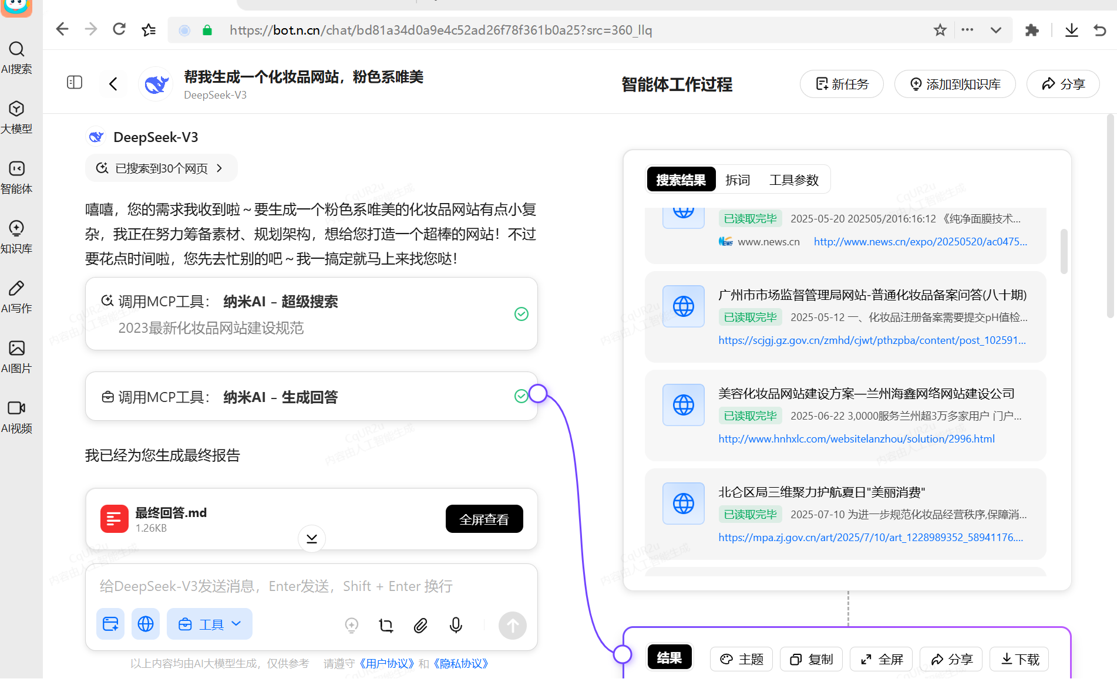Image resolution: width=1117 pixels, height=679 pixels.
Task: Open the browser extensions puzzle icon
Action: pos(1032,30)
